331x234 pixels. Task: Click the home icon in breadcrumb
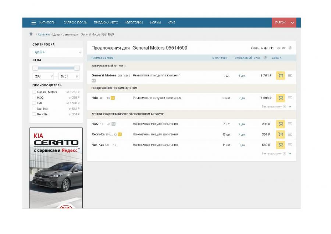coord(31,34)
